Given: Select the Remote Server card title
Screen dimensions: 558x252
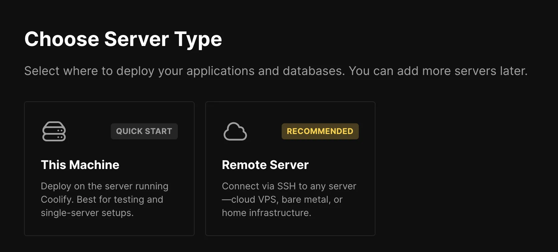Looking at the screenshot, I should pyautogui.click(x=265, y=165).
